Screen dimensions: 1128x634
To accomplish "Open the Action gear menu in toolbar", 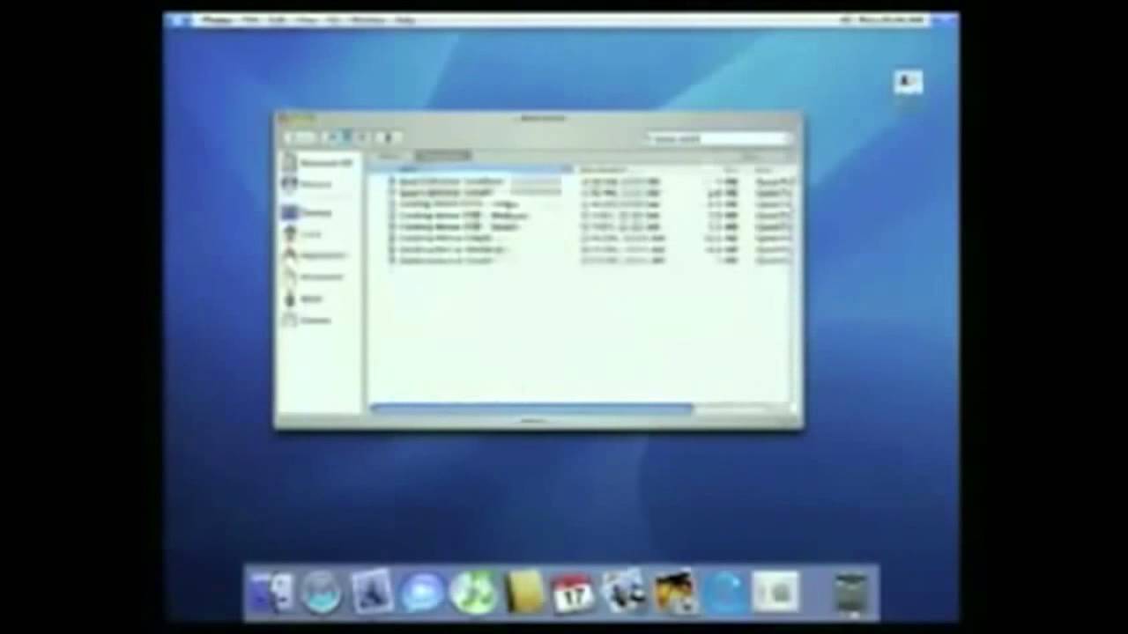I will tap(390, 137).
